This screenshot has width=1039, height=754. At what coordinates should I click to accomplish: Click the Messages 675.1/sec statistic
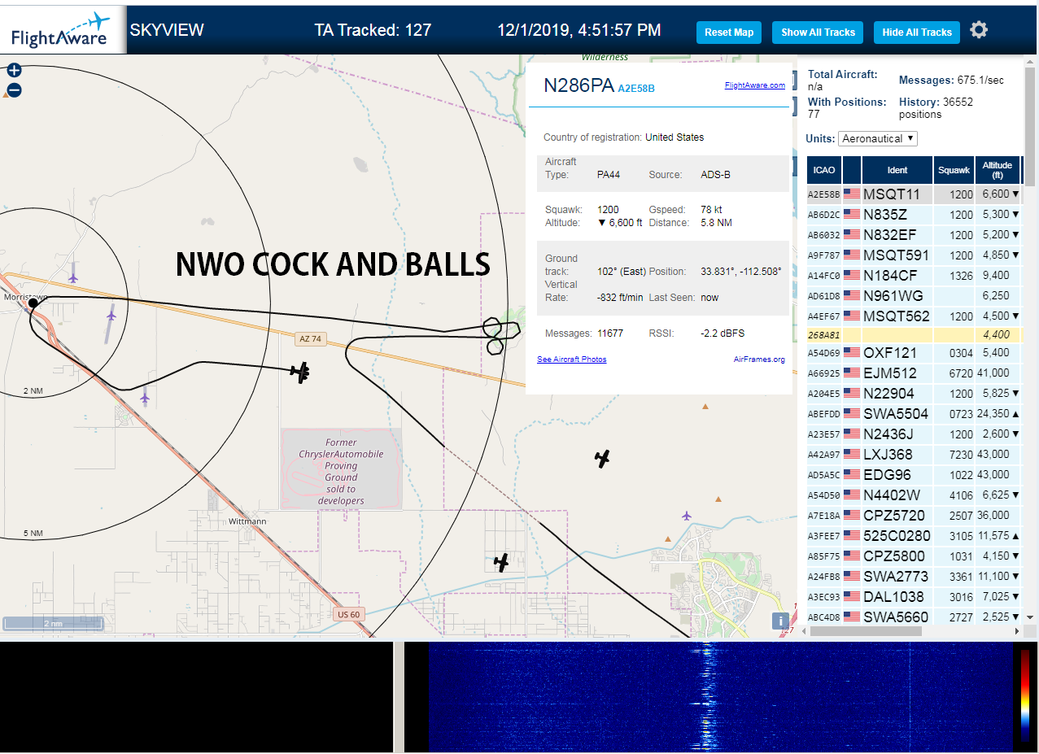tap(951, 80)
